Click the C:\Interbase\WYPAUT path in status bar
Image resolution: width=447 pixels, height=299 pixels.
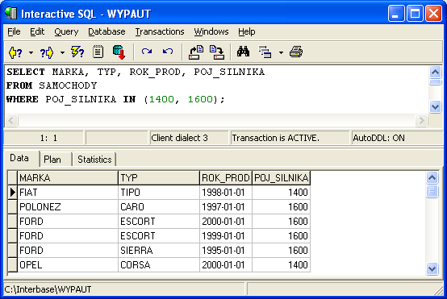pyautogui.click(x=124, y=289)
